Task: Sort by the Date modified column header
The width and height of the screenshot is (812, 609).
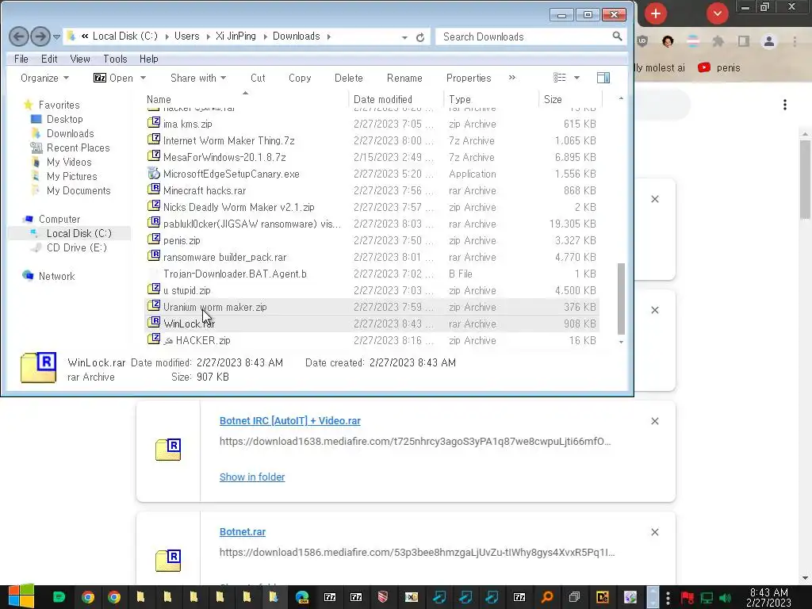Action: tap(396, 99)
